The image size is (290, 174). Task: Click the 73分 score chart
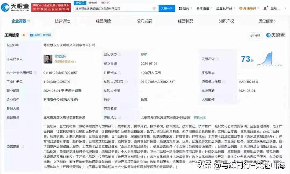coord(270,59)
